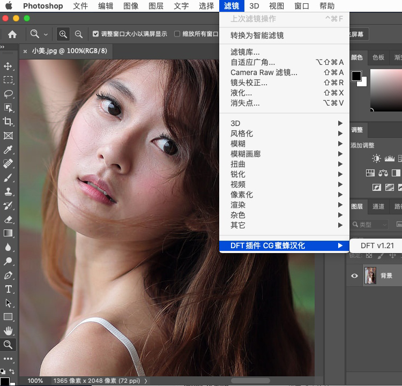Viewport: 402px width, 386px height.
Task: Select the Rectangle shape tool
Action: [8, 317]
